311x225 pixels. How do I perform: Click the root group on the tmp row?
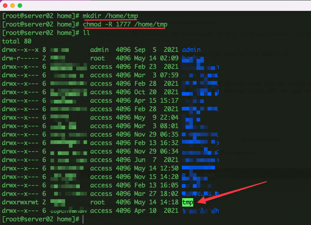[98, 202]
